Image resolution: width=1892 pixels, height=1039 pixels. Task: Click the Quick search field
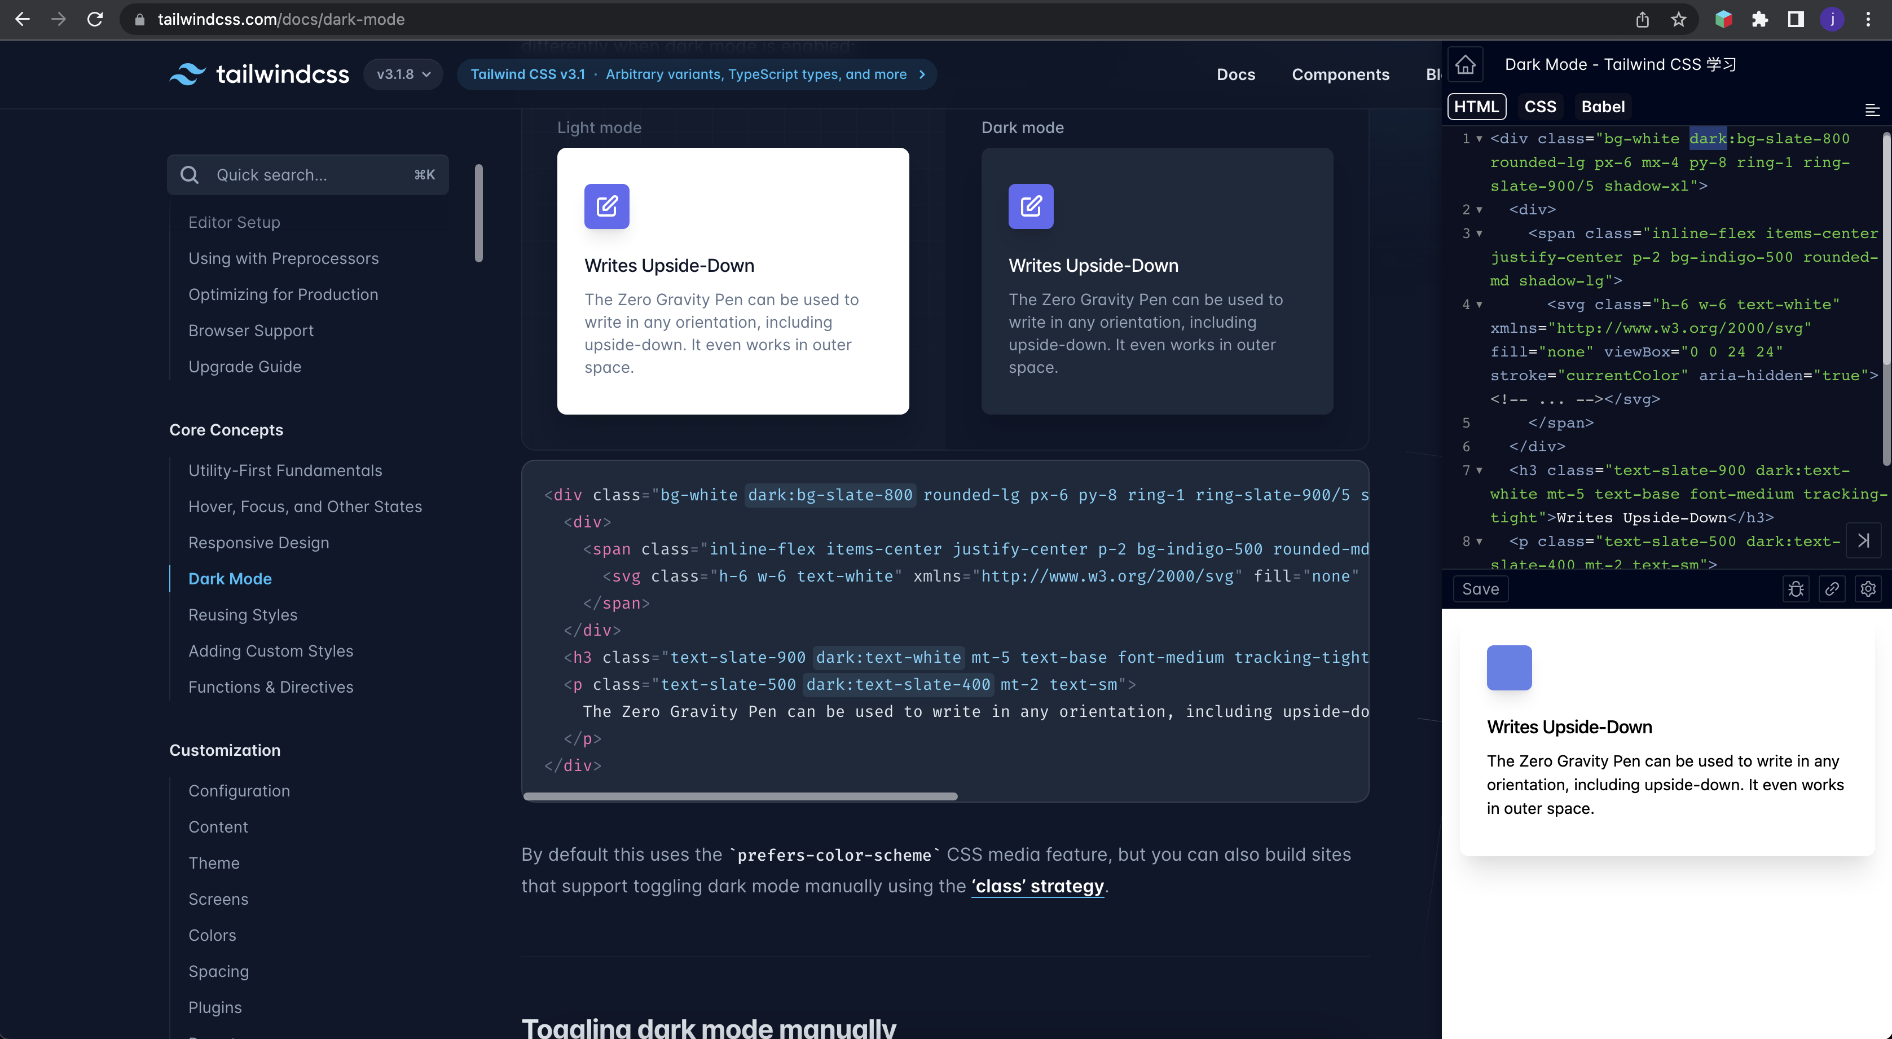click(x=308, y=175)
